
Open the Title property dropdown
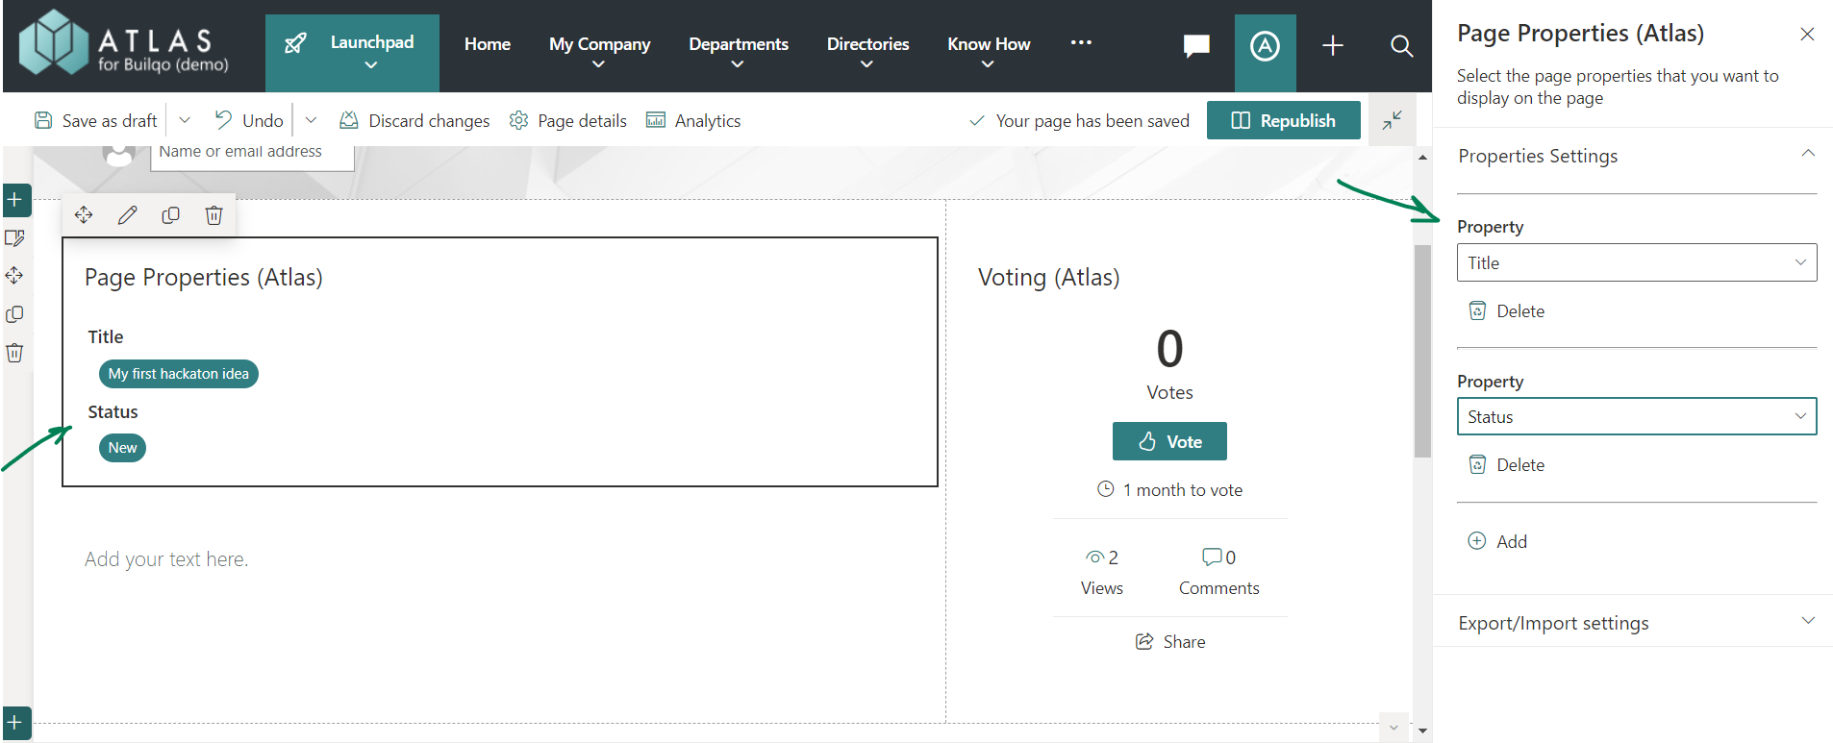[x=1636, y=262]
